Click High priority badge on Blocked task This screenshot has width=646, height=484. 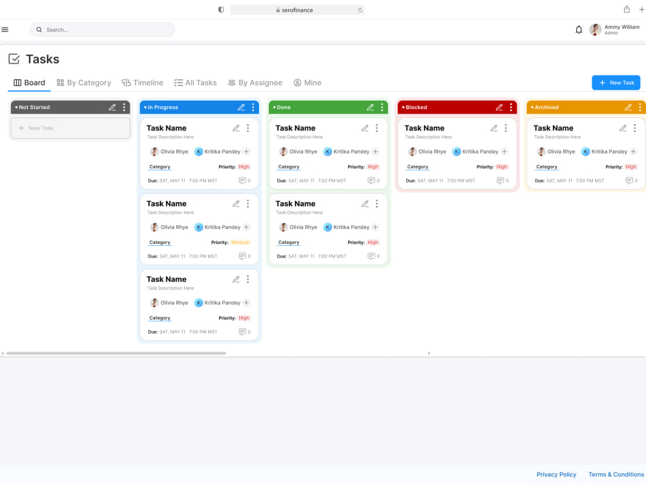click(x=502, y=167)
